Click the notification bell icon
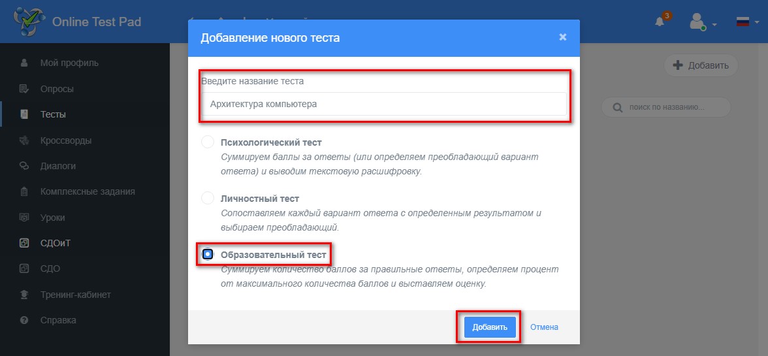The height and width of the screenshot is (356, 768). (x=660, y=22)
